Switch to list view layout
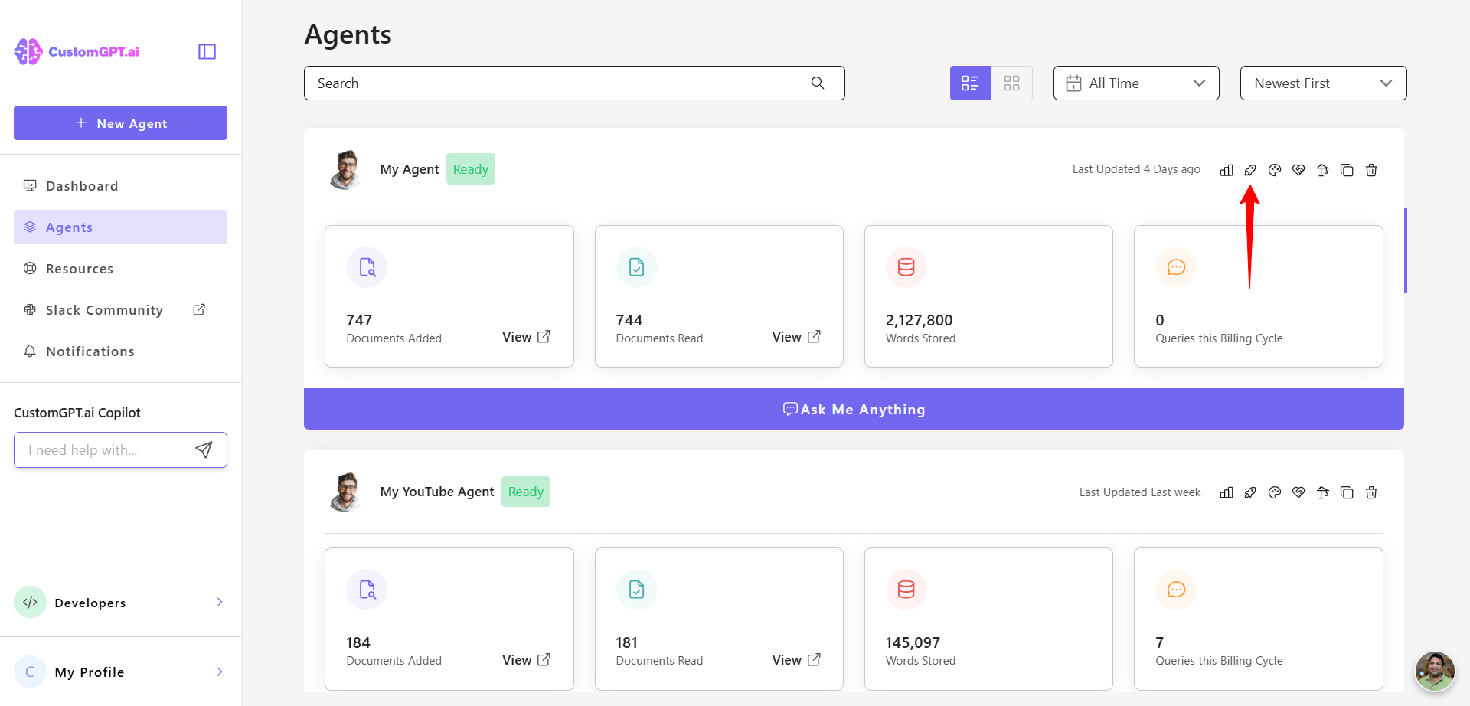 [x=971, y=83]
